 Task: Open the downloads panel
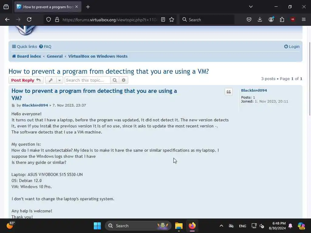pos(260,19)
